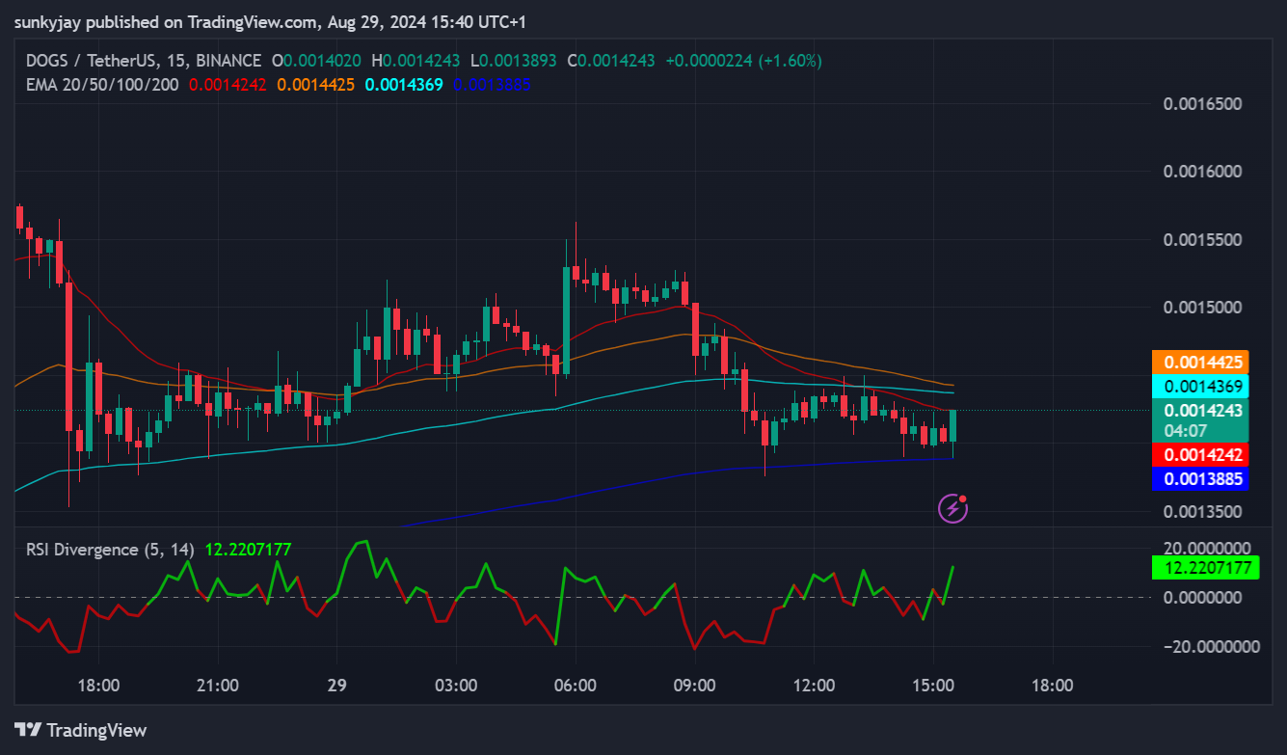Click the 0.0013500 price axis label
This screenshot has height=755, width=1287.
click(x=1201, y=511)
